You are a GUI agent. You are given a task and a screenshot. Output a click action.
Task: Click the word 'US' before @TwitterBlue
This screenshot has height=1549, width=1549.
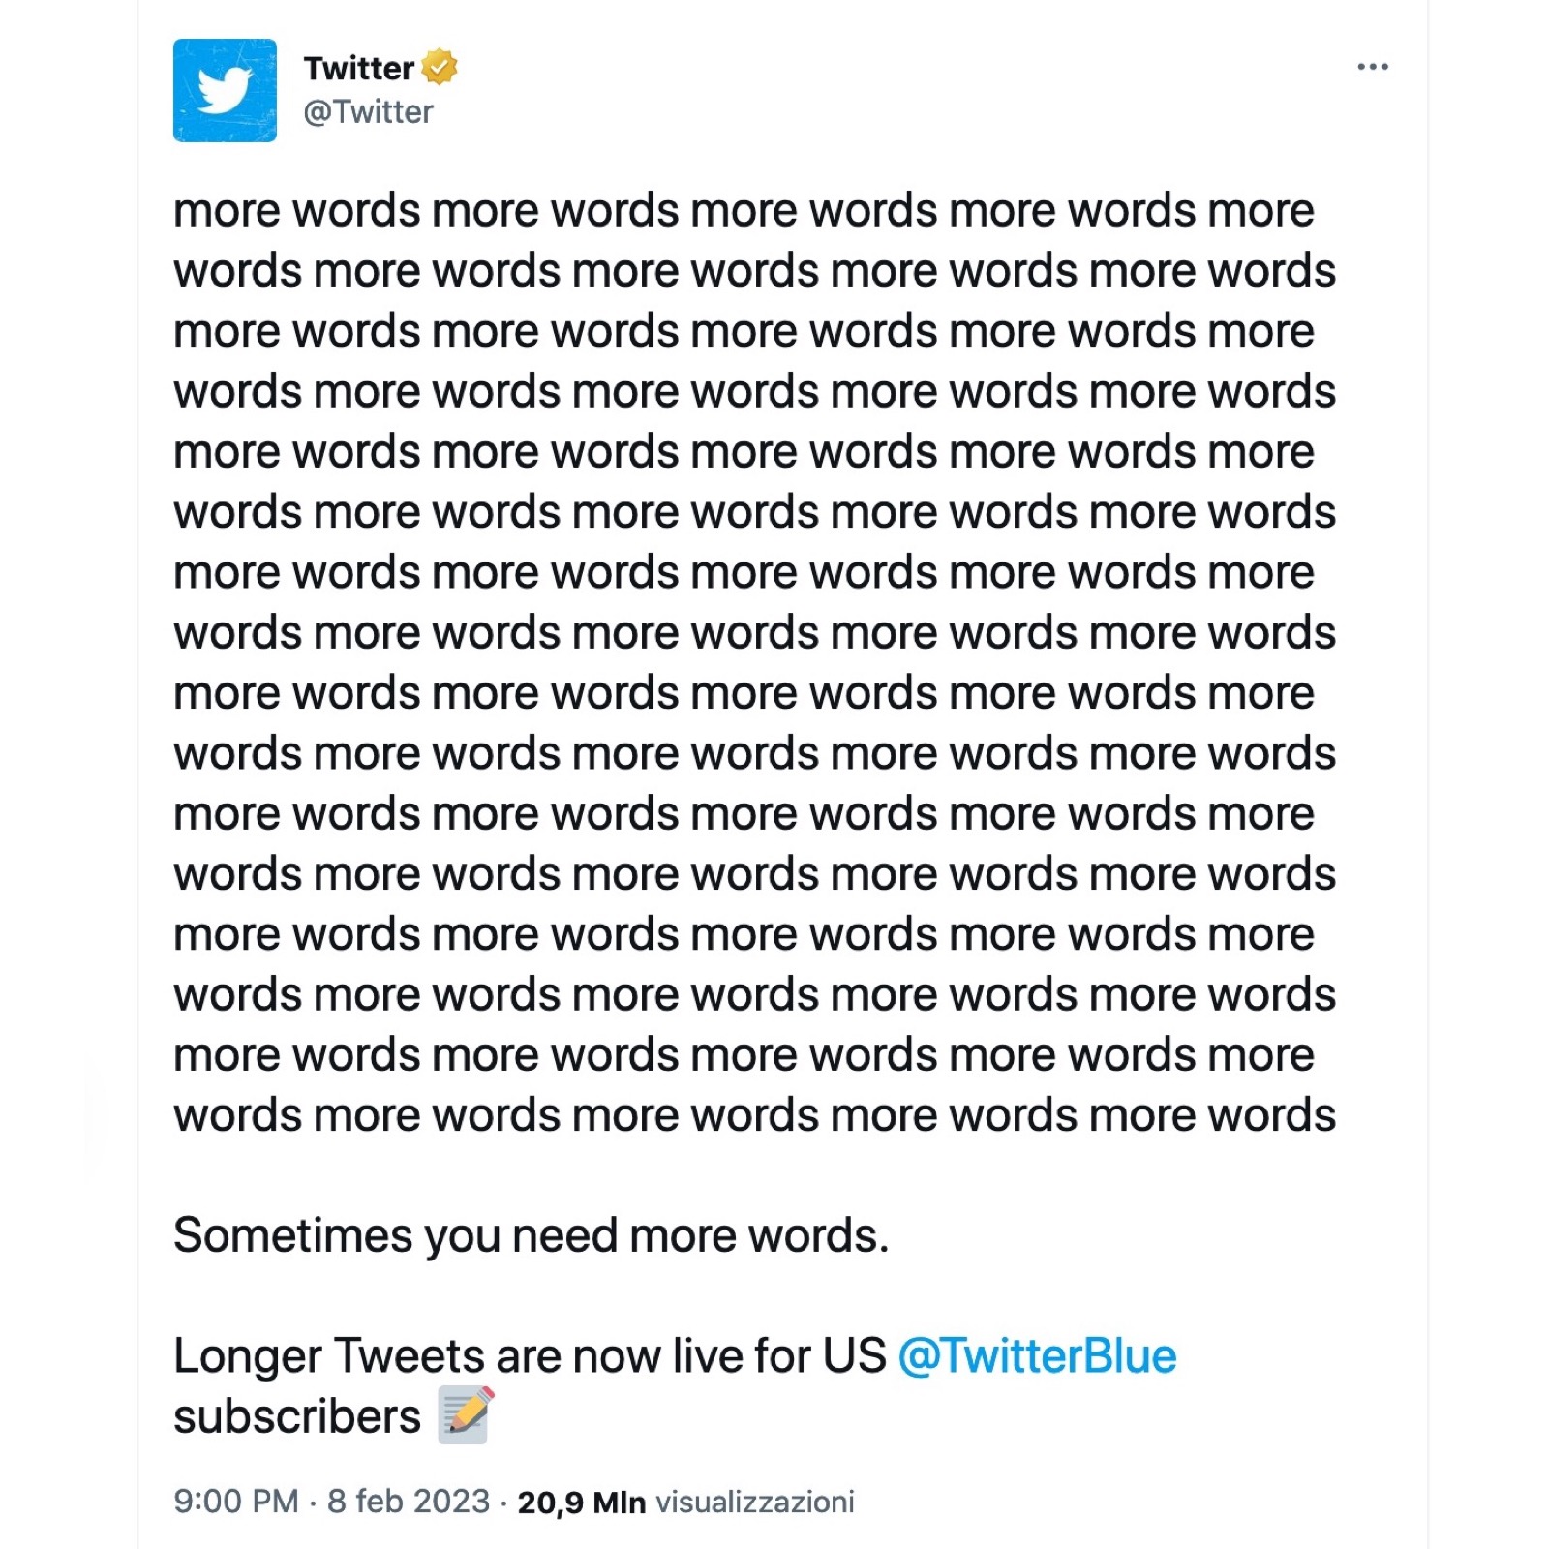pyautogui.click(x=854, y=1355)
